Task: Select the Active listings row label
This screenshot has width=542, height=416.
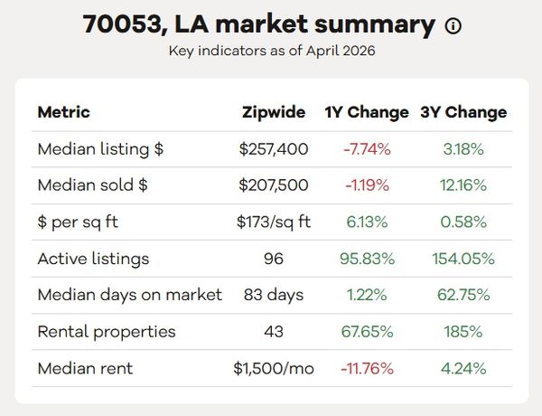Action: pos(93,259)
